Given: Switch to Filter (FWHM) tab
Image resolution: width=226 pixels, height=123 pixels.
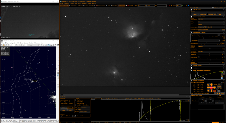Looking at the screenshot, I should pos(134,99).
